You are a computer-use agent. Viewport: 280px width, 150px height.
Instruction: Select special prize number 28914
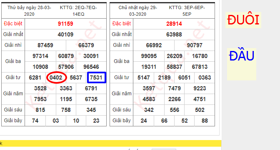point(174,24)
